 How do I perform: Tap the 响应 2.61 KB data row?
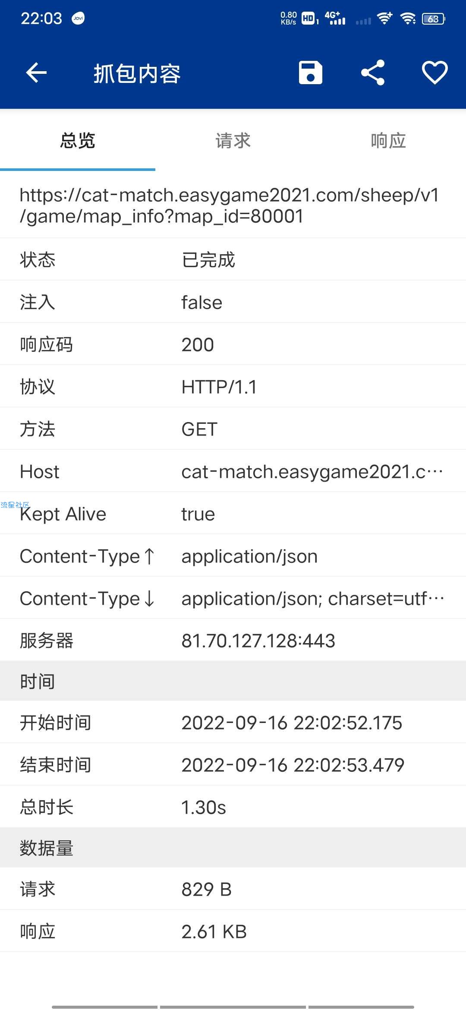233,931
